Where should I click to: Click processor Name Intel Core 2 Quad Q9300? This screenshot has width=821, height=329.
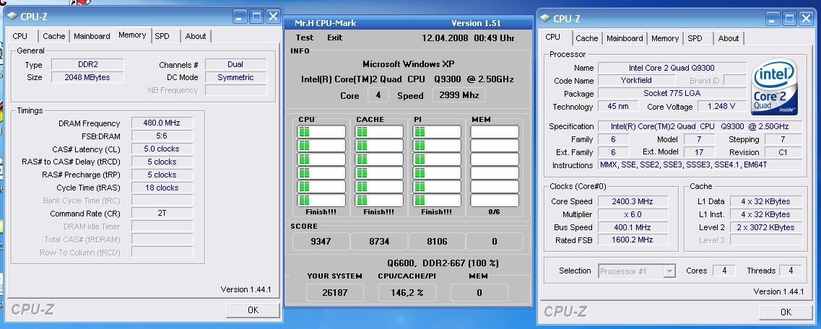(672, 68)
